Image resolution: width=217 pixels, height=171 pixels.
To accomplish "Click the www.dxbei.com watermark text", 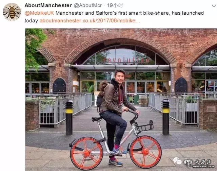I will (203, 166).
